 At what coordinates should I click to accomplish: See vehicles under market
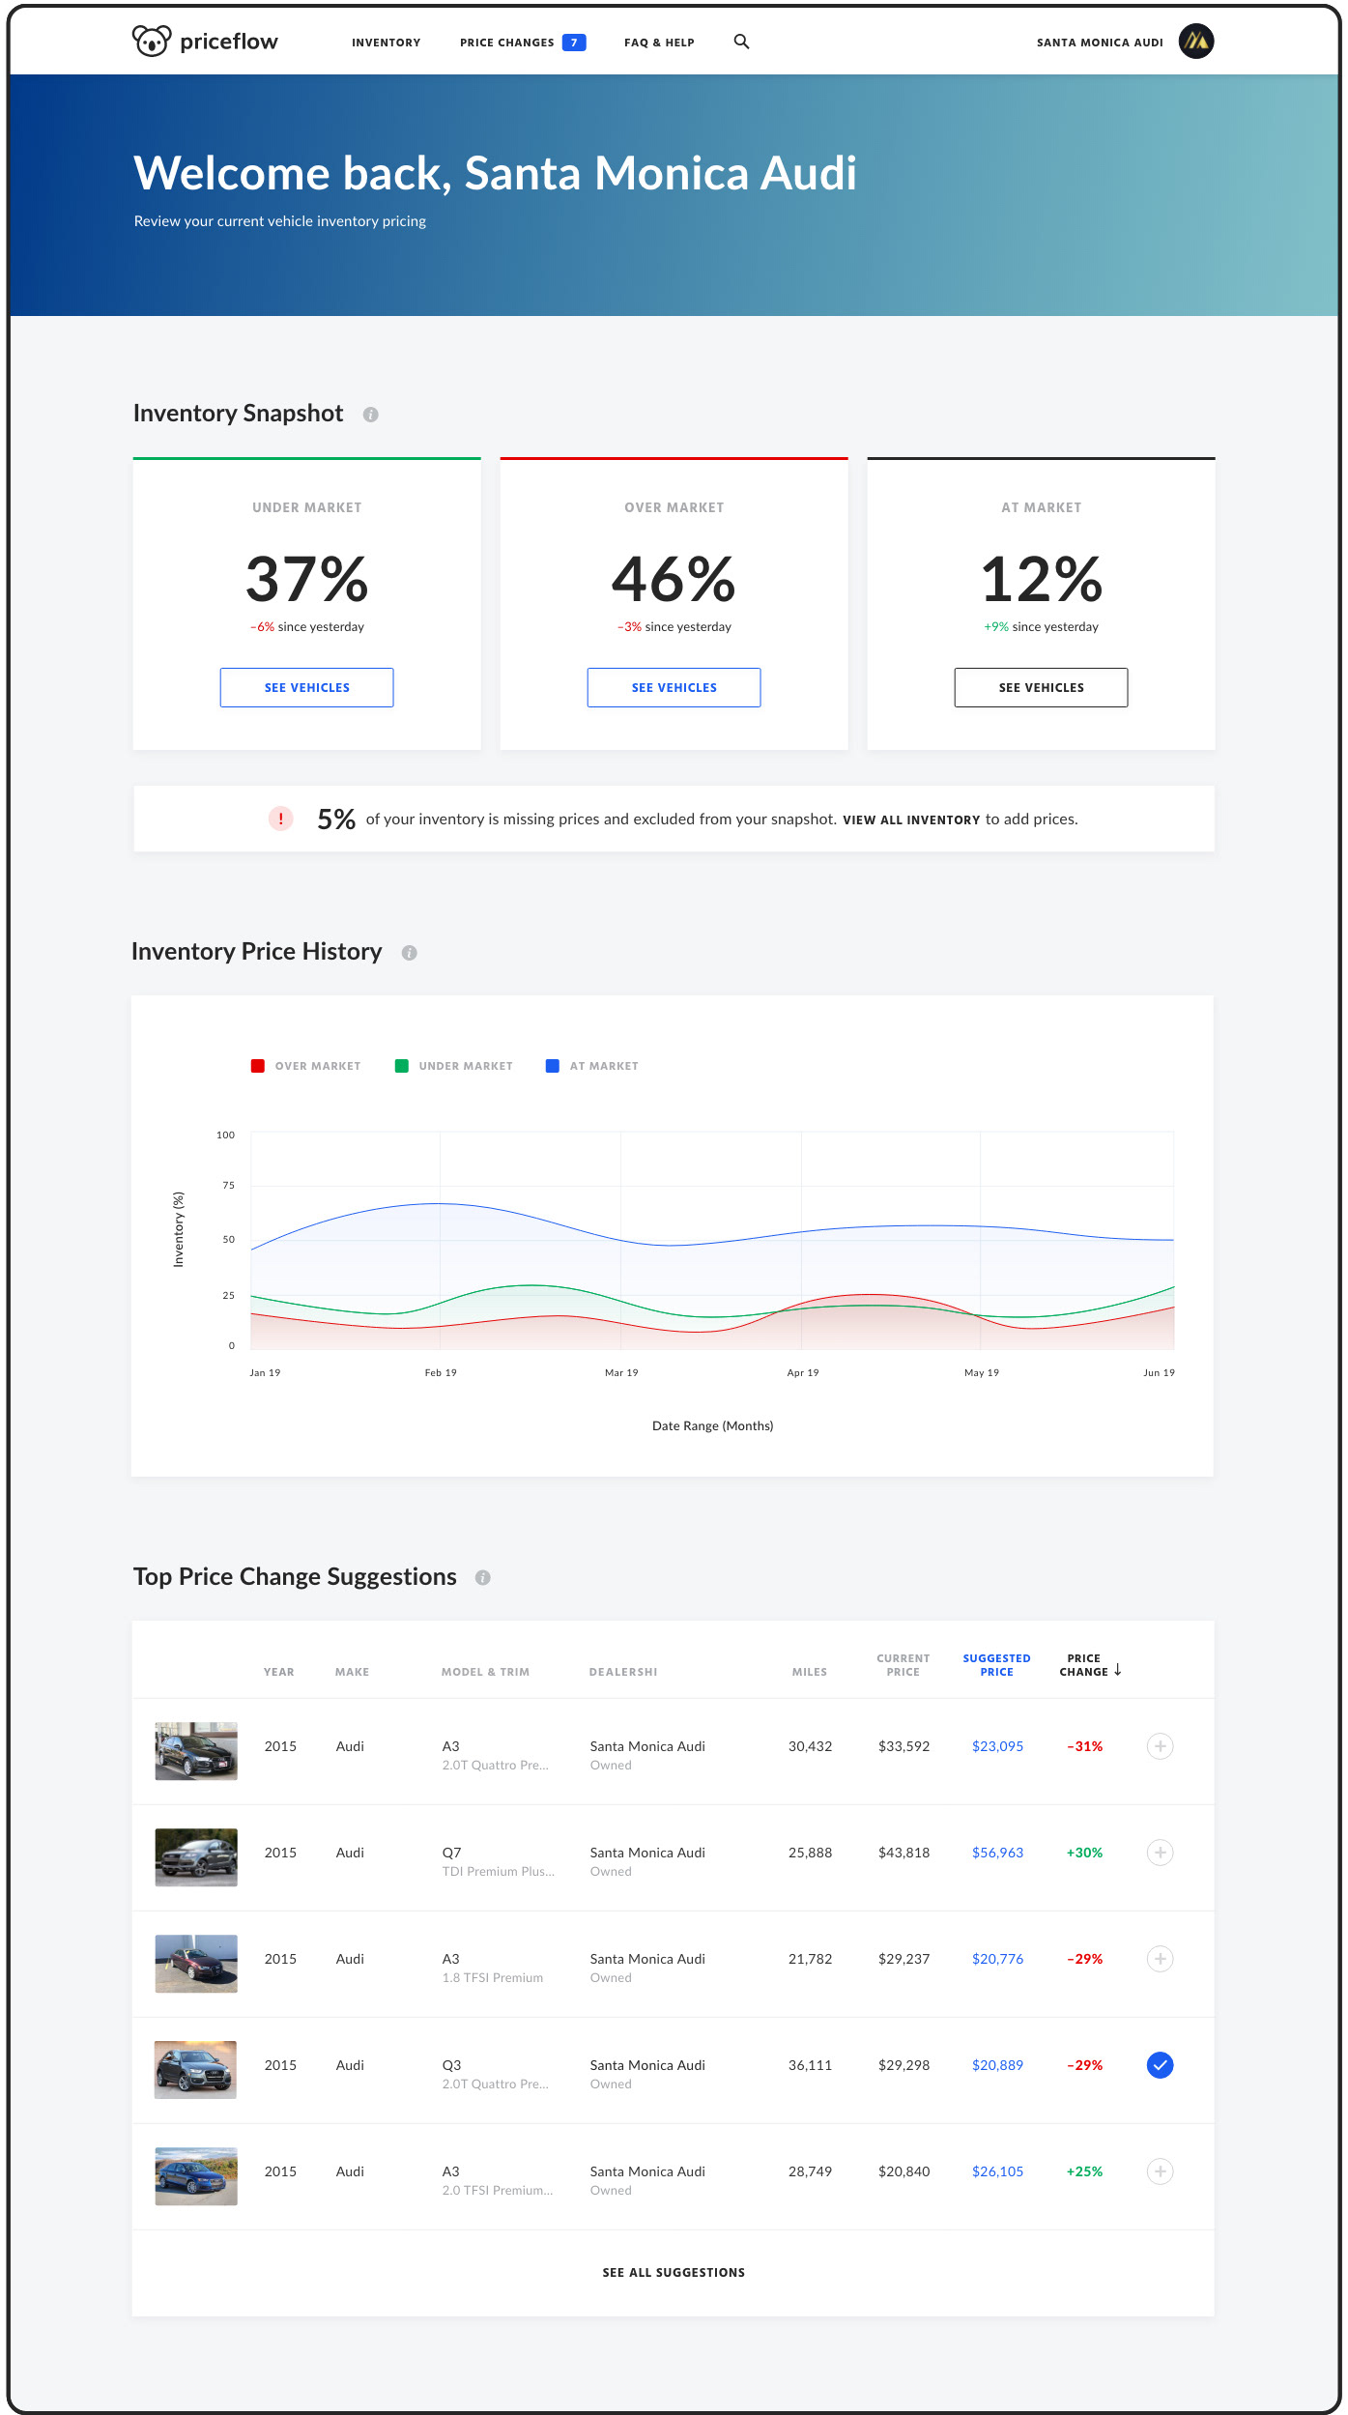306,687
